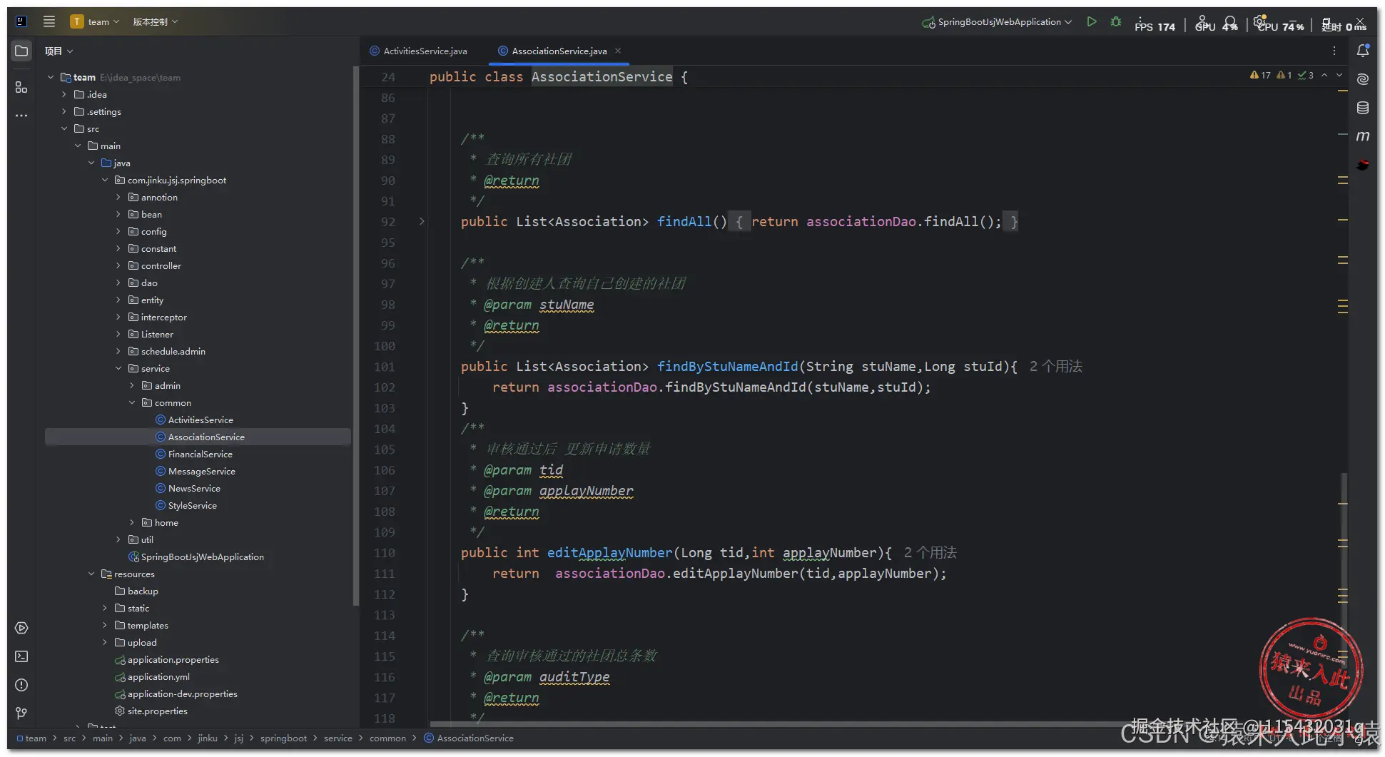Click 2 个用法 hint beside findByStuNameAndId
The width and height of the screenshot is (1385, 757).
coord(1055,366)
